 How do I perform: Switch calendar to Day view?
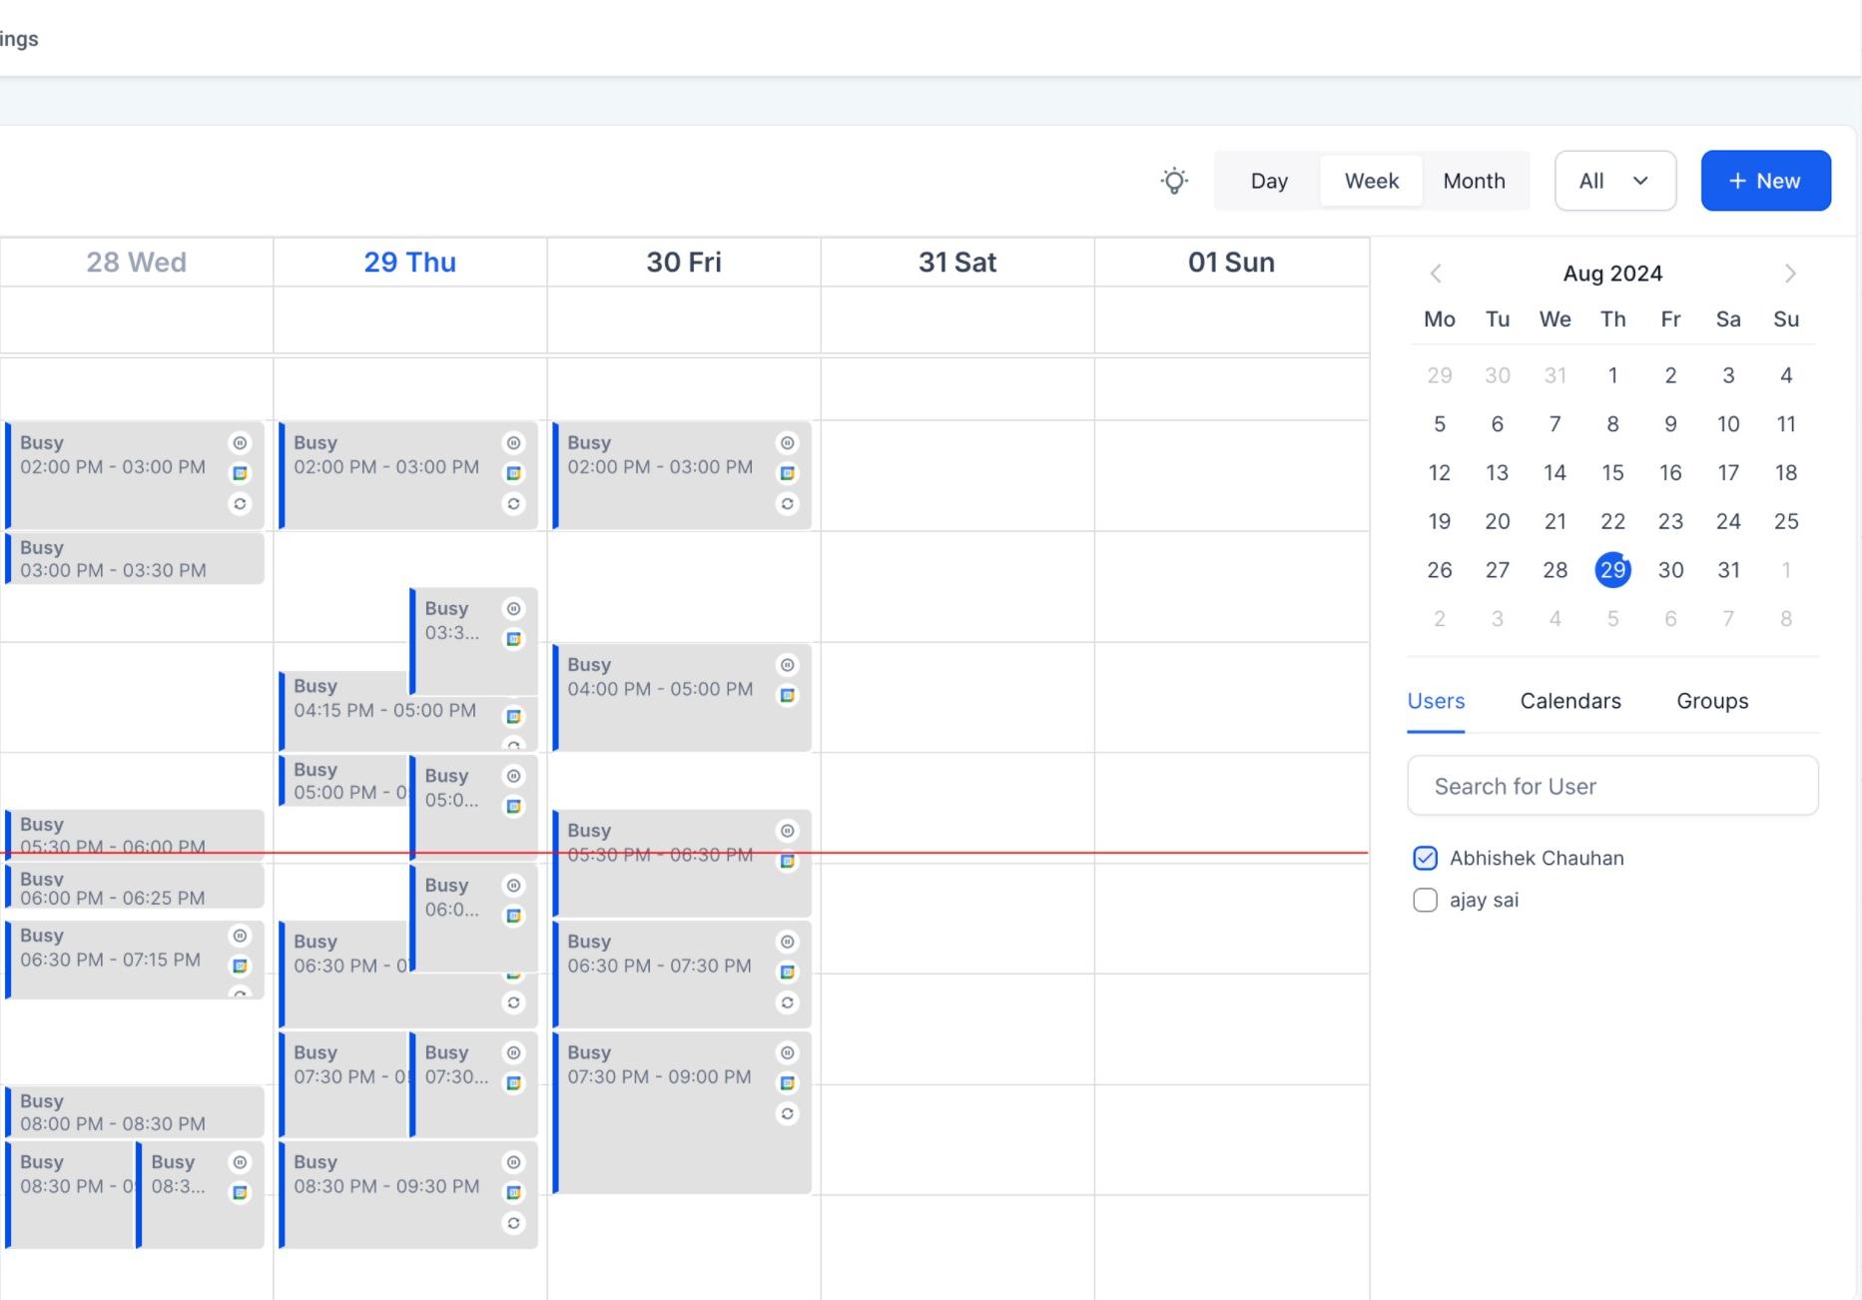1269,181
